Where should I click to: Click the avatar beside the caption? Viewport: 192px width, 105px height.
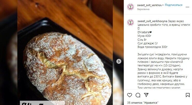click(131, 22)
